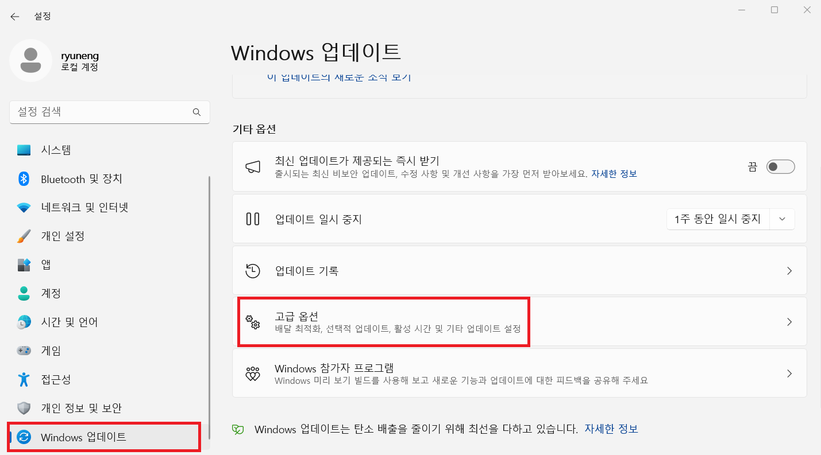The width and height of the screenshot is (821, 455).
Task: Click the Bluetooth icon in sidebar
Action: [24, 179]
